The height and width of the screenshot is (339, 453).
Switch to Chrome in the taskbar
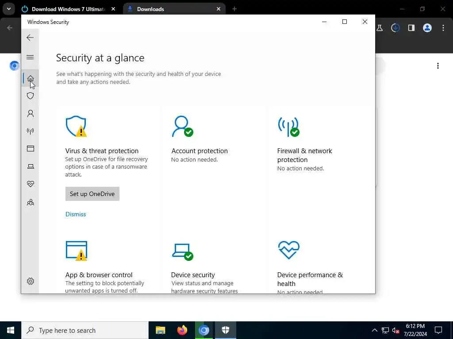pos(203,330)
